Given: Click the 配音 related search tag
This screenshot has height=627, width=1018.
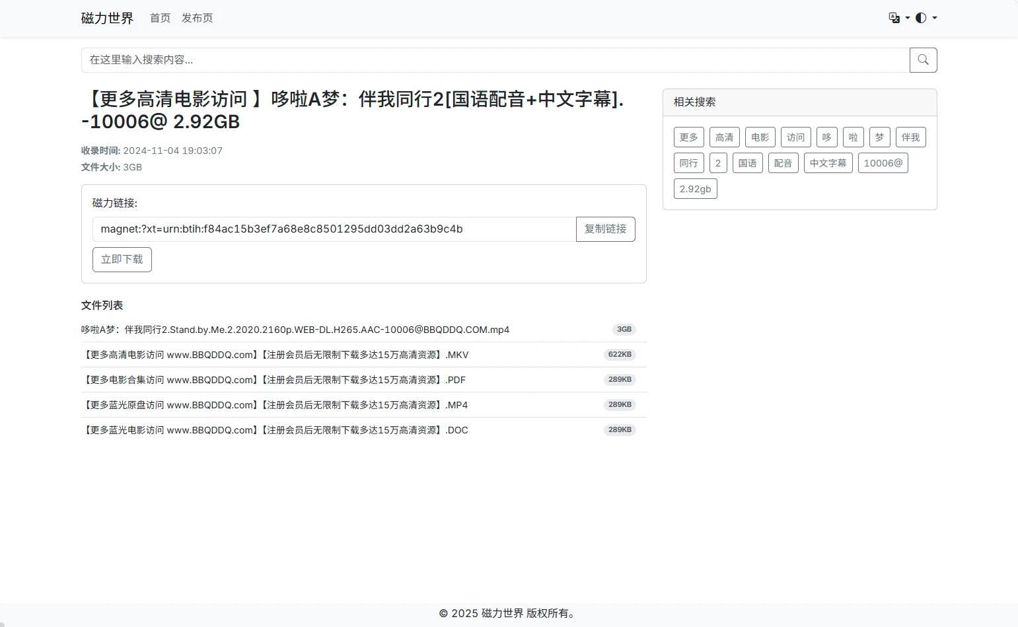Looking at the screenshot, I should click(x=783, y=163).
